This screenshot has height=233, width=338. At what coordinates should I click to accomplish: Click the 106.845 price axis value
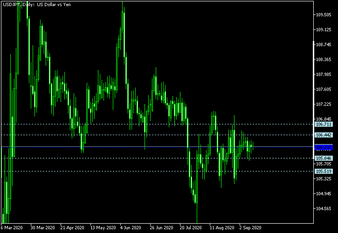pos(324,119)
